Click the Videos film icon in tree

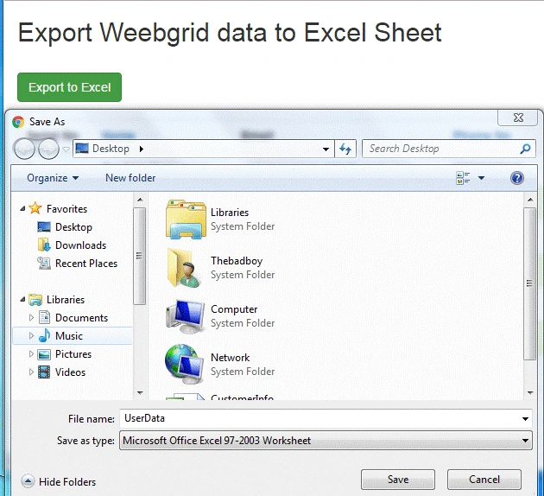[44, 372]
